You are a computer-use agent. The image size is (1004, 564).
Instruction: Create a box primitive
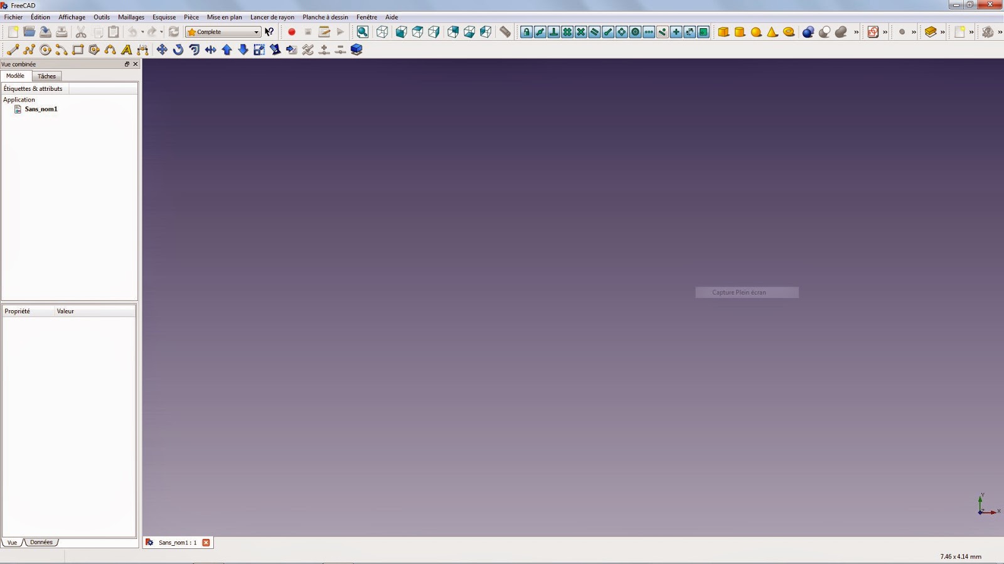coord(723,32)
